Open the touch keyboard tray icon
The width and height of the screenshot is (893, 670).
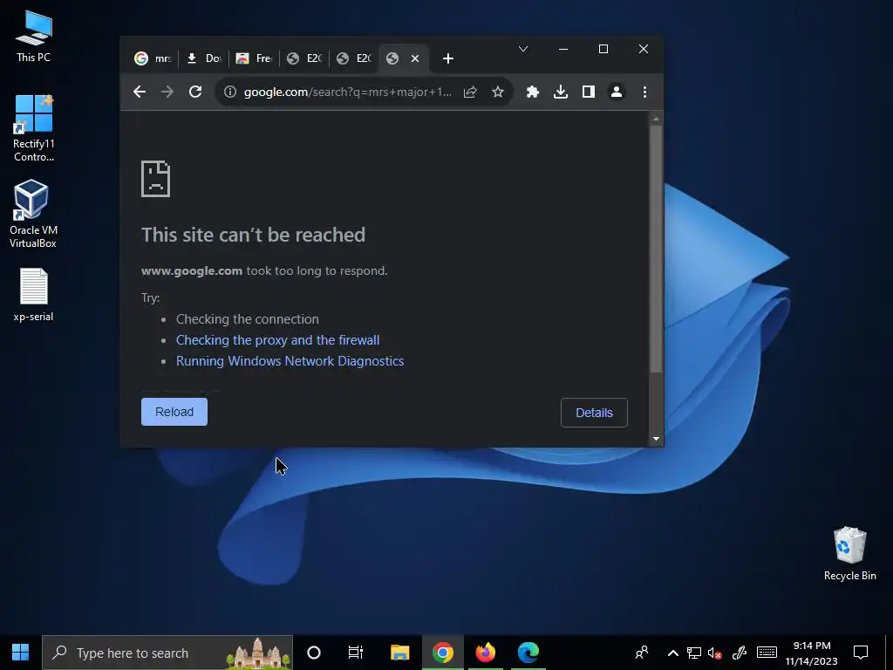(x=767, y=653)
